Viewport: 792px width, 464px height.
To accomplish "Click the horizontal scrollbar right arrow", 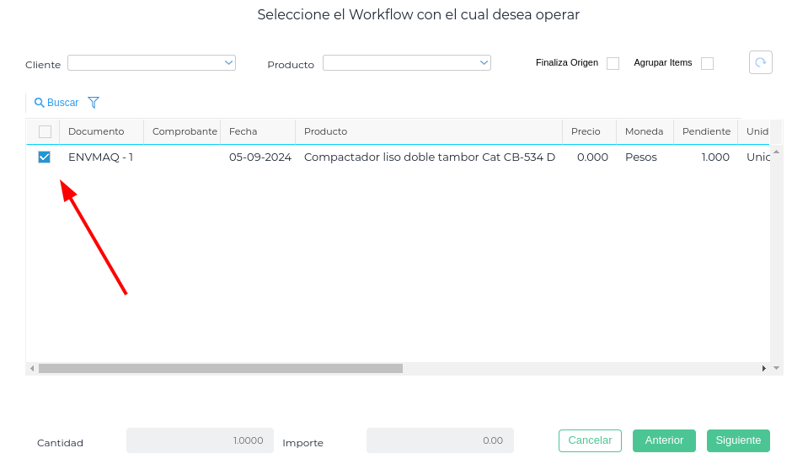I will click(x=764, y=368).
